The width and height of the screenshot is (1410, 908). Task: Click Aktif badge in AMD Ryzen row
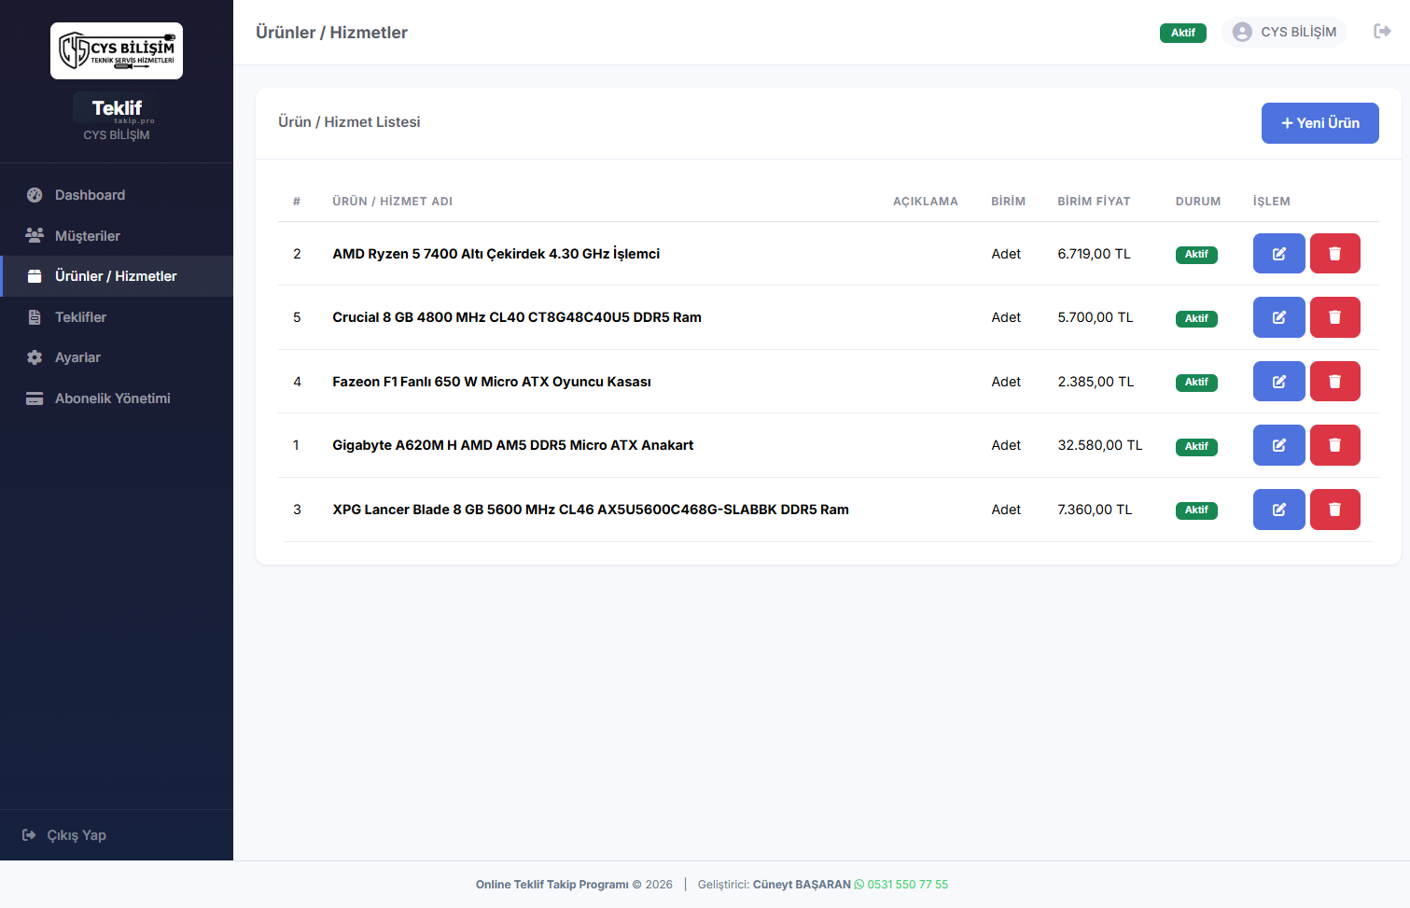point(1196,255)
